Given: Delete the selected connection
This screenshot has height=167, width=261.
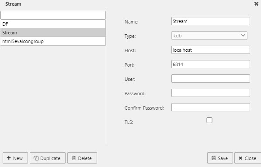Looking at the screenshot, I should tap(82, 158).
